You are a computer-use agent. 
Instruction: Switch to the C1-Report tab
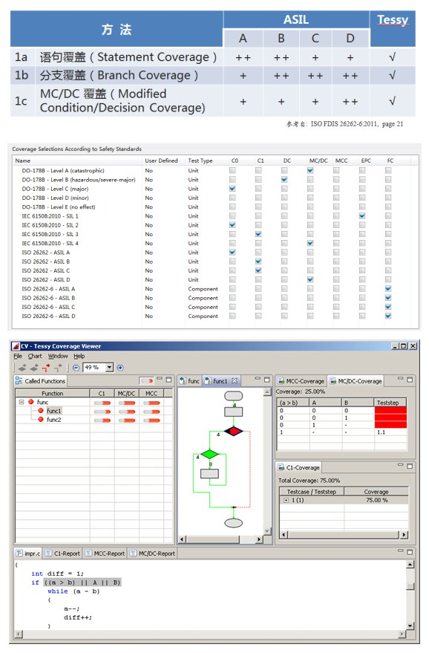(x=62, y=553)
